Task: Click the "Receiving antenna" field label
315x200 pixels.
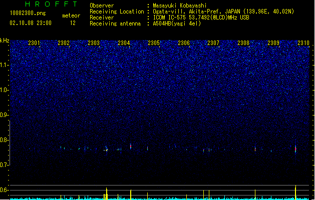Action: tap(115, 23)
